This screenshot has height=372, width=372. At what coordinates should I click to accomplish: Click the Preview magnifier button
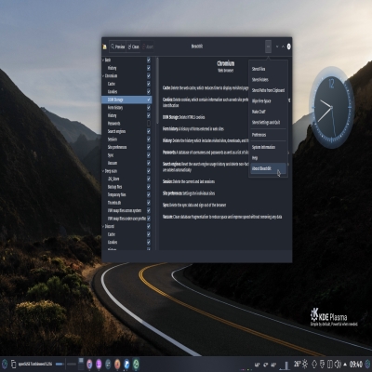point(117,46)
